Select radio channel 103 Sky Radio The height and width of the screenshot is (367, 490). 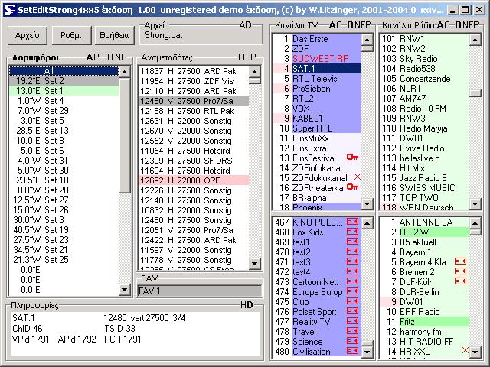pos(425,59)
